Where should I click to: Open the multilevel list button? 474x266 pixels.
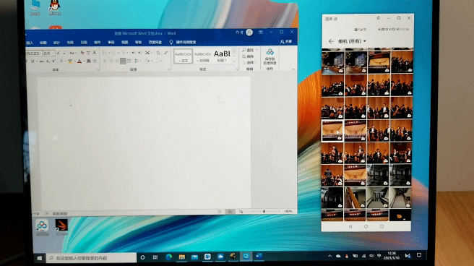pos(124,53)
